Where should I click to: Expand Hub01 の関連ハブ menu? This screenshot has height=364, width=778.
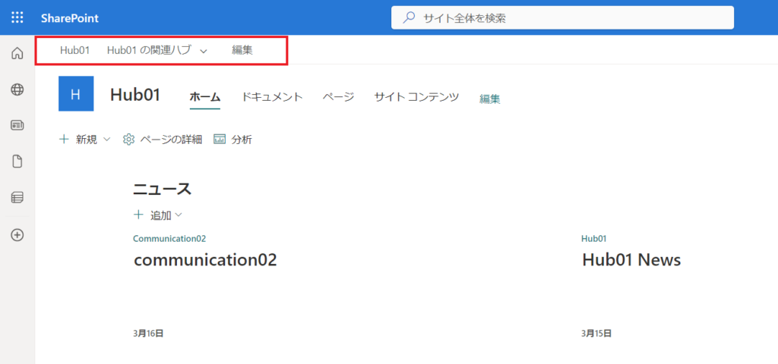[x=157, y=50]
